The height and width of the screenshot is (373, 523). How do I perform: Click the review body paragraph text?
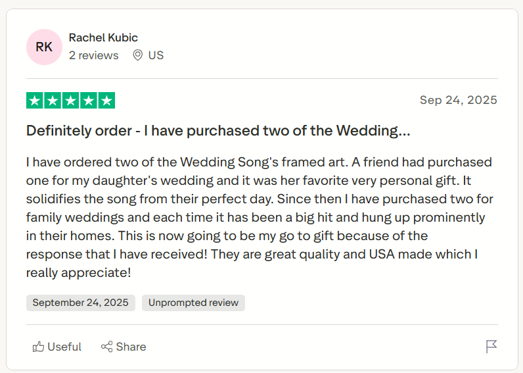tap(260, 217)
